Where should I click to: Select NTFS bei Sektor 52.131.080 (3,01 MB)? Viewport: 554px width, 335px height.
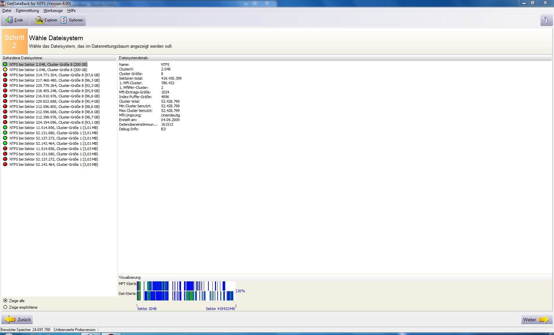54,133
